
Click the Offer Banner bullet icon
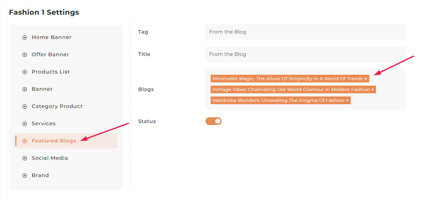(25, 55)
